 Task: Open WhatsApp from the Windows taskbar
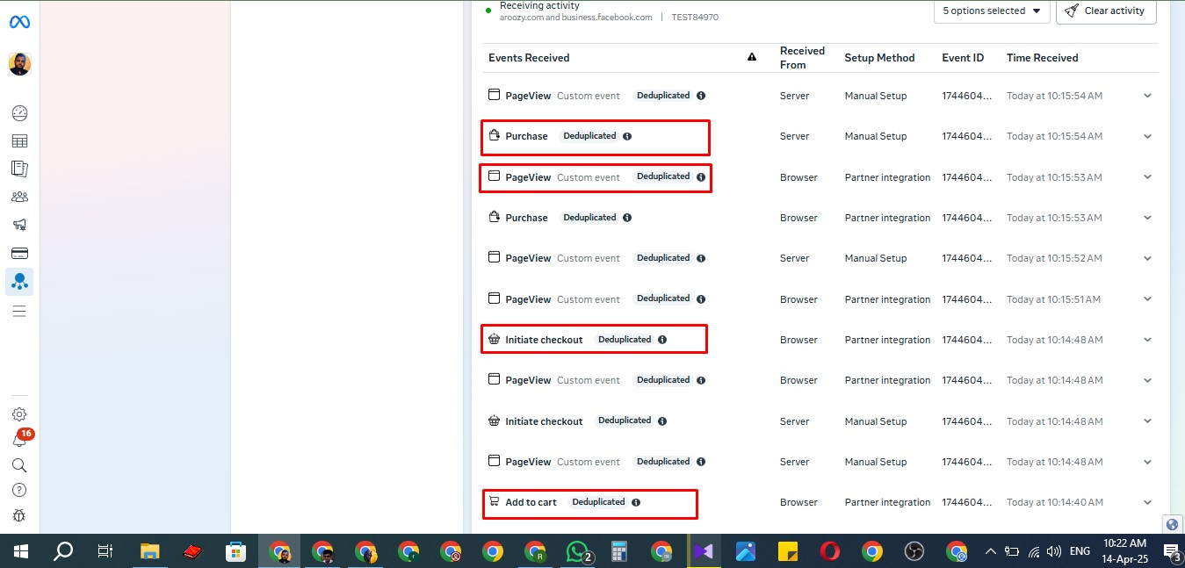click(x=577, y=551)
